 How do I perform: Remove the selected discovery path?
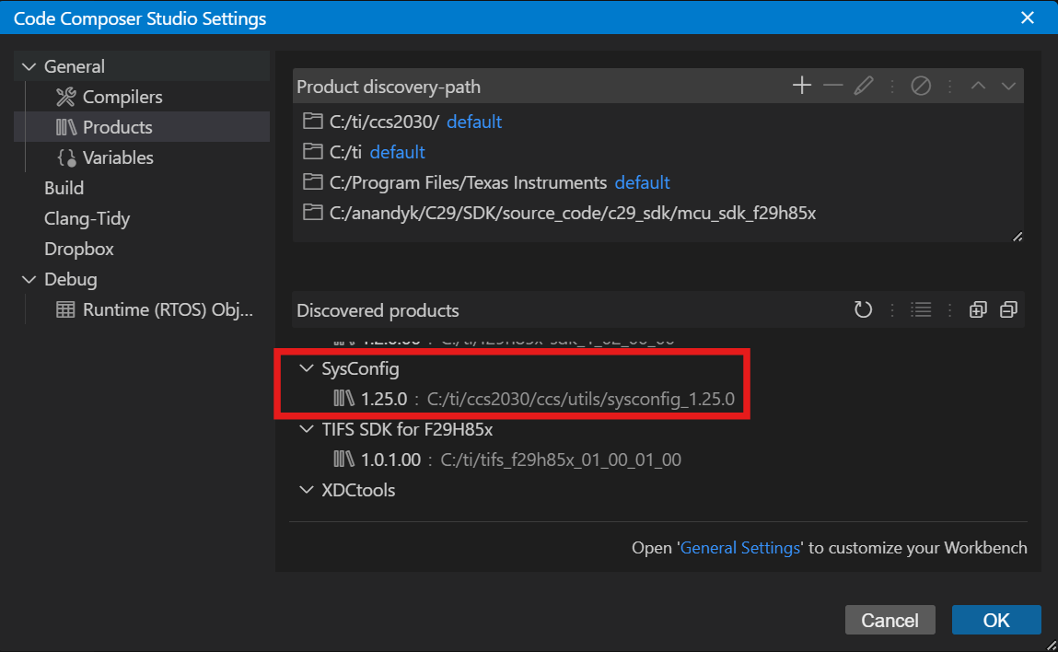(832, 85)
